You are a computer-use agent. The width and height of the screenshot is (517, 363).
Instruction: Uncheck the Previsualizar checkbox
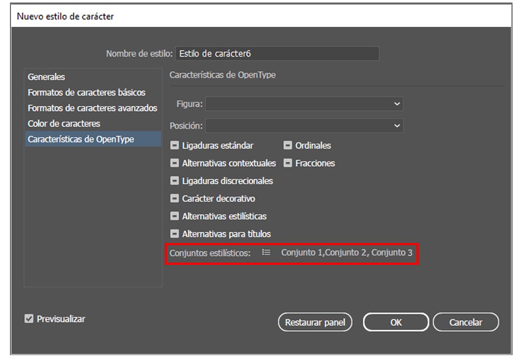pyautogui.click(x=29, y=319)
